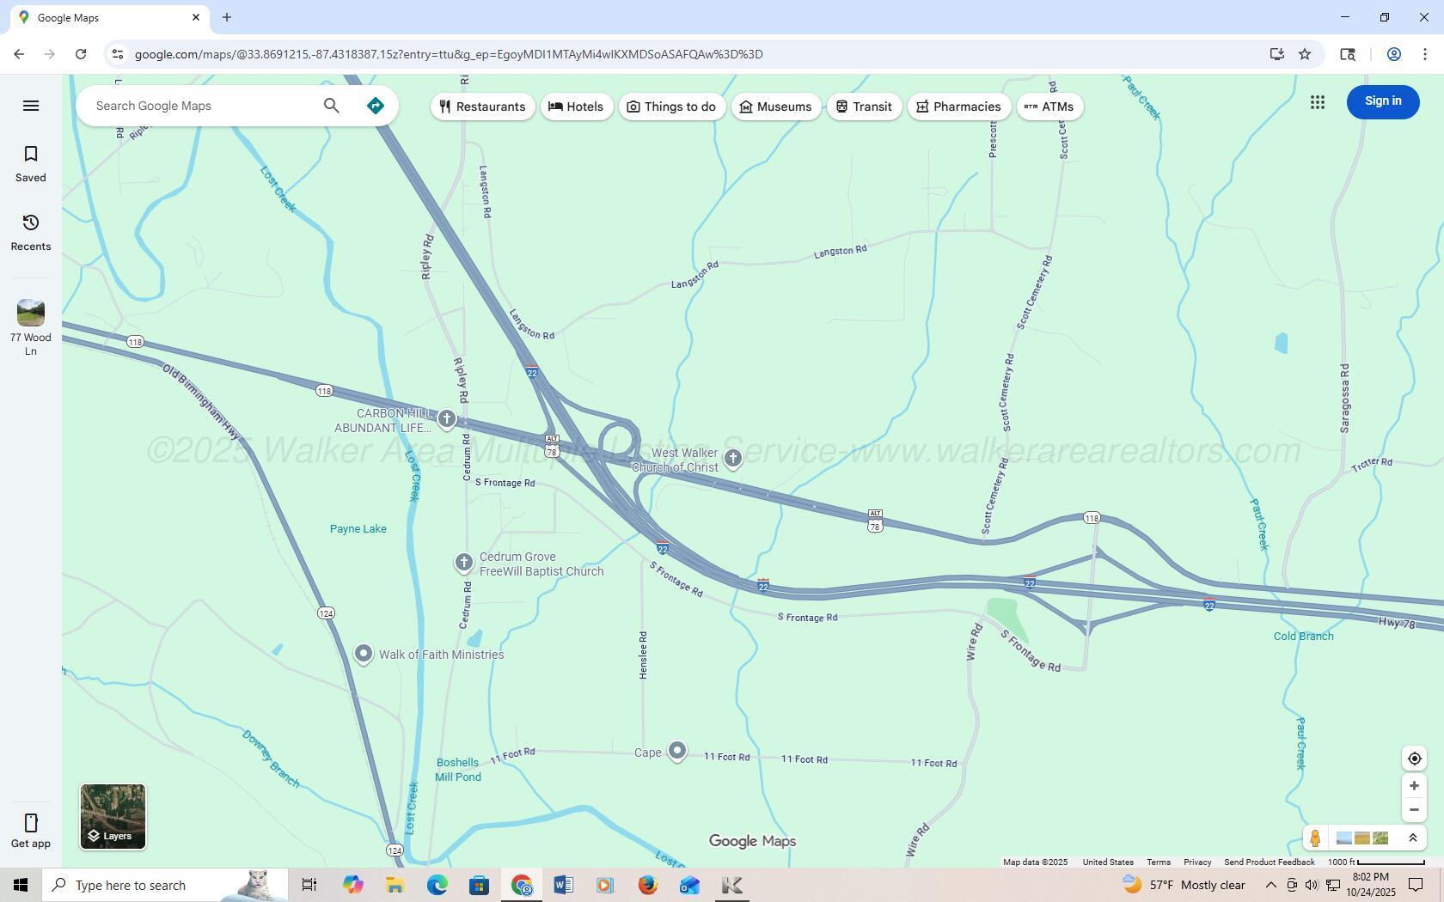Image resolution: width=1444 pixels, height=902 pixels.
Task: Switch map type via Layers thumbnail
Action: click(113, 816)
